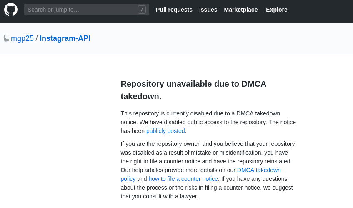Follow the policy link text on second line
The image size is (353, 208).
click(128, 179)
